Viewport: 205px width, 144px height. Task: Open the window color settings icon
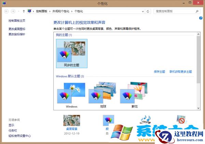[108, 121]
